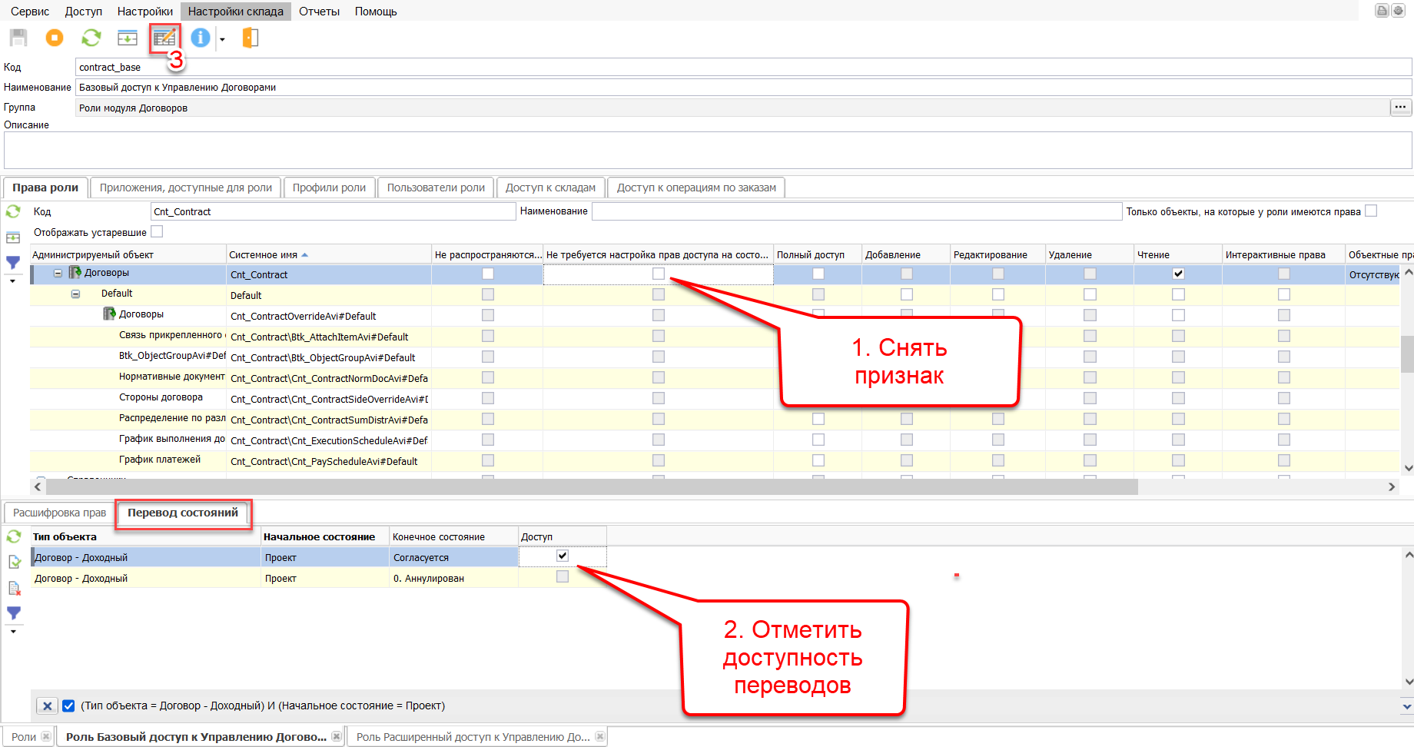Screen dimensions: 1414x747
Task: Click the orange exit door icon
Action: pyautogui.click(x=251, y=38)
